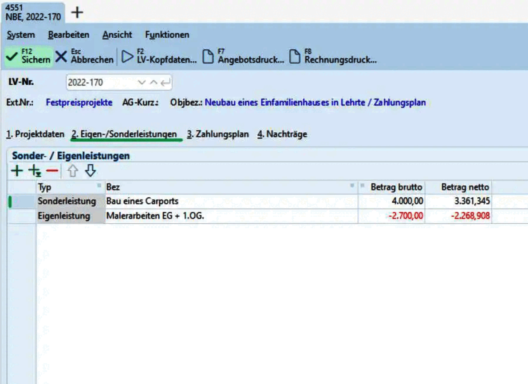Viewport: 528px width, 384px height.
Task: Sort by the Typ column header
Action: (70, 187)
